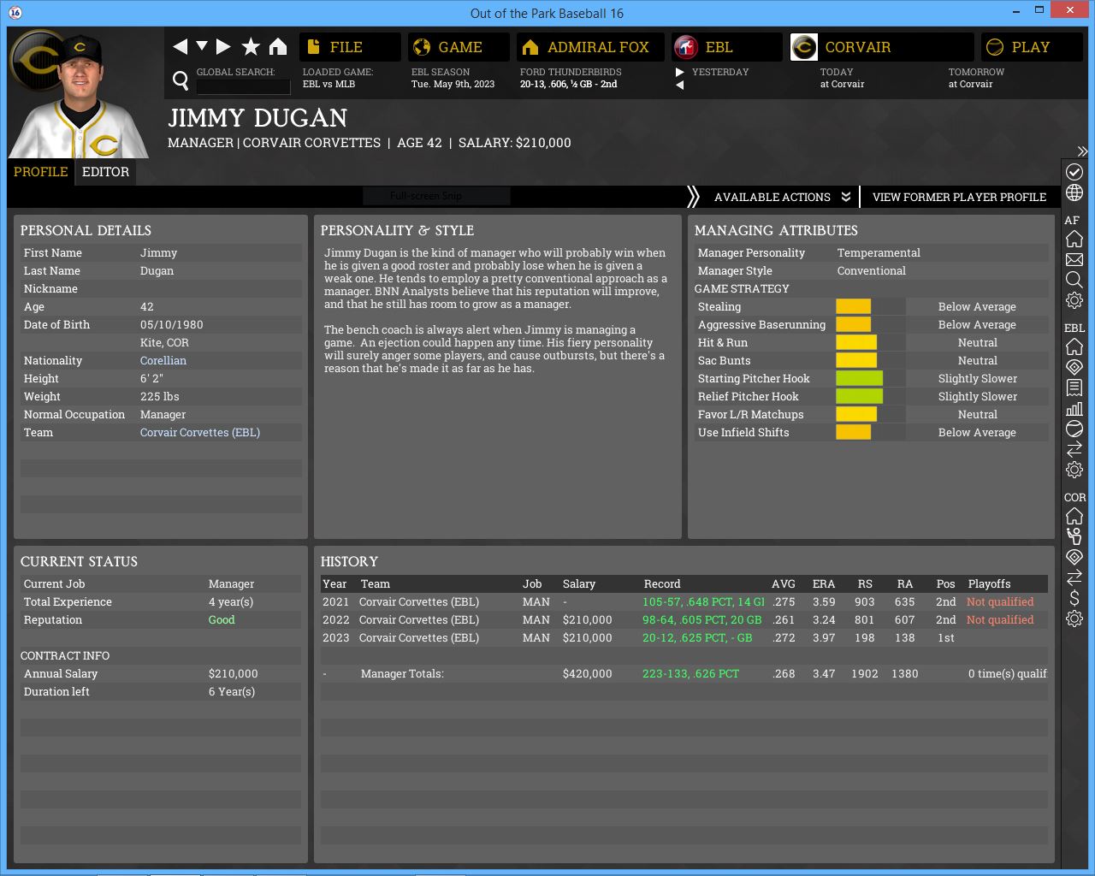This screenshot has width=1095, height=876.
Task: Open the COR transactions arrows icon
Action: (x=1074, y=577)
